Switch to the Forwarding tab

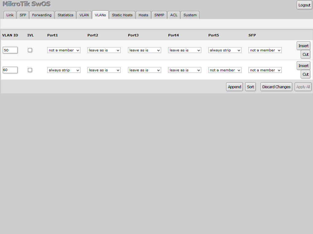point(42,15)
